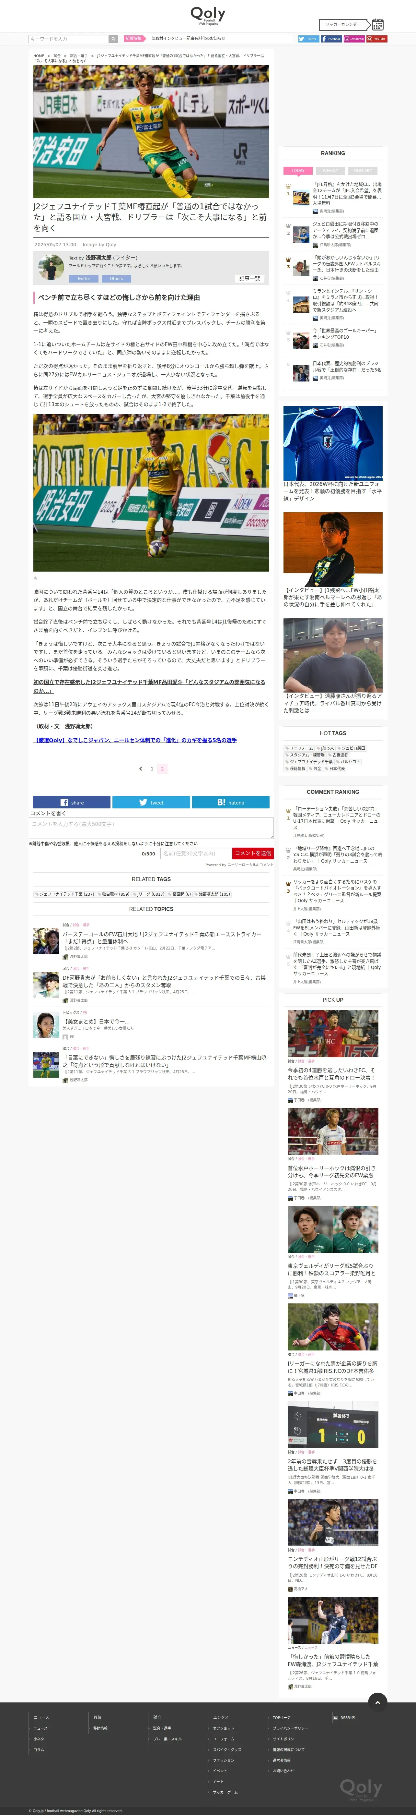
Task: Open related topic DF河野貴志 article thumbnail
Action: (x=46, y=985)
